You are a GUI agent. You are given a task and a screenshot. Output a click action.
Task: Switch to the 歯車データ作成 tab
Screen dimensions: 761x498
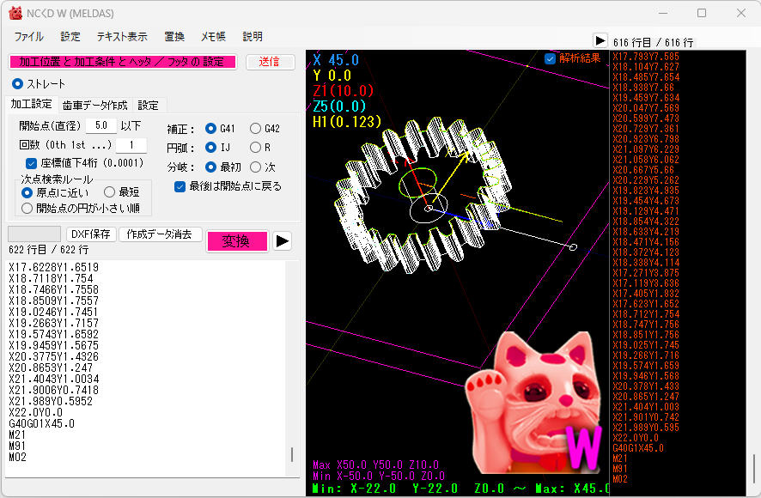click(94, 105)
